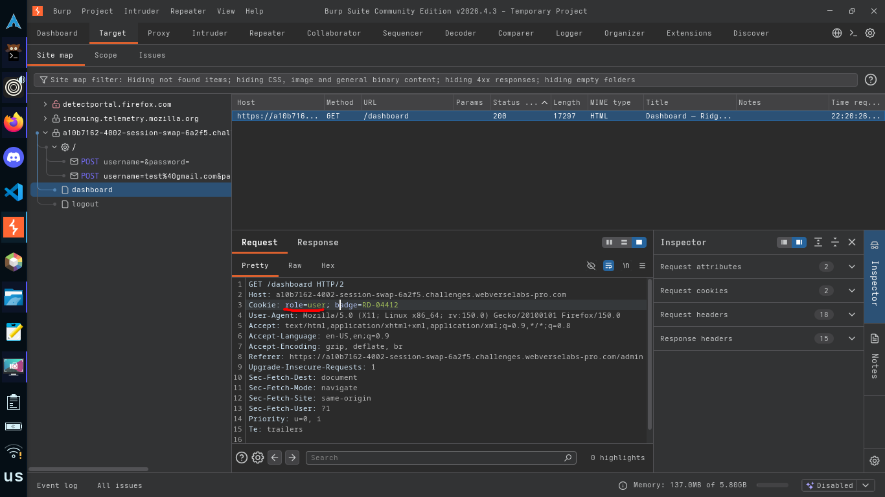This screenshot has height=497, width=885.
Task: Expand the incoming.telemetry.mozilla.org tree node
Action: coord(45,118)
